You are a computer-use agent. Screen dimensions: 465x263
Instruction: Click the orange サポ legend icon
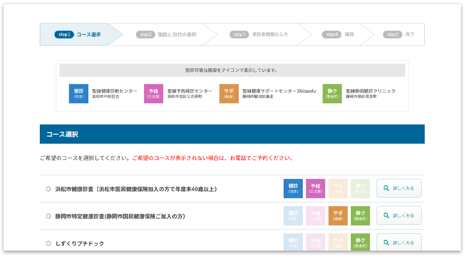(x=229, y=93)
